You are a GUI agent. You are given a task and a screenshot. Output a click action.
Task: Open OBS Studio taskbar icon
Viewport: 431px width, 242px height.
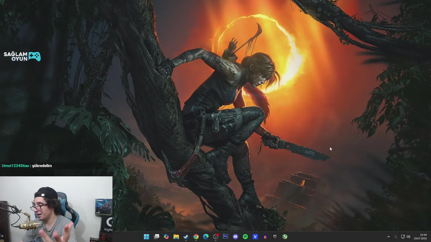(x=216, y=237)
